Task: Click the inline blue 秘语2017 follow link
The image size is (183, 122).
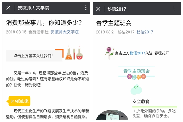Action: [x=137, y=53]
